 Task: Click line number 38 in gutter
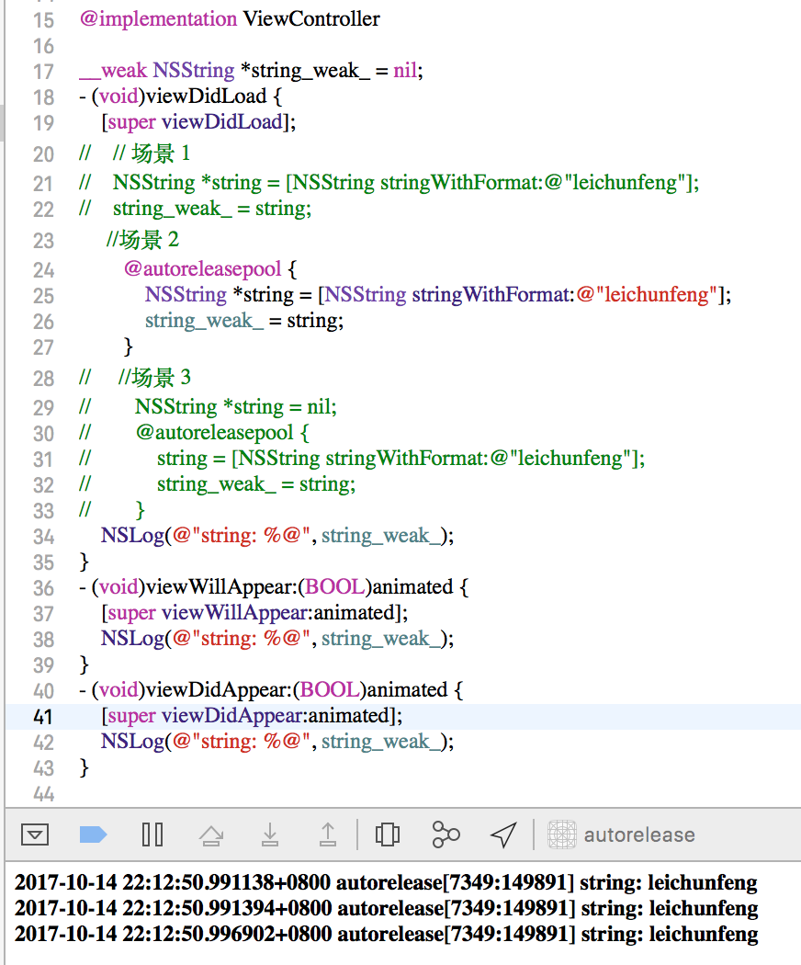43,640
